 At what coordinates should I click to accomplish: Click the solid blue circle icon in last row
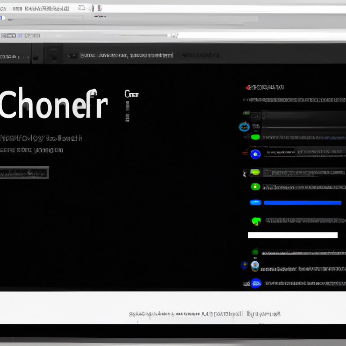click(x=256, y=283)
